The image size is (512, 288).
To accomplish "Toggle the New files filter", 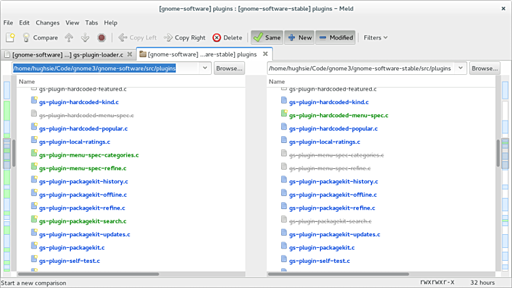I will (x=298, y=37).
